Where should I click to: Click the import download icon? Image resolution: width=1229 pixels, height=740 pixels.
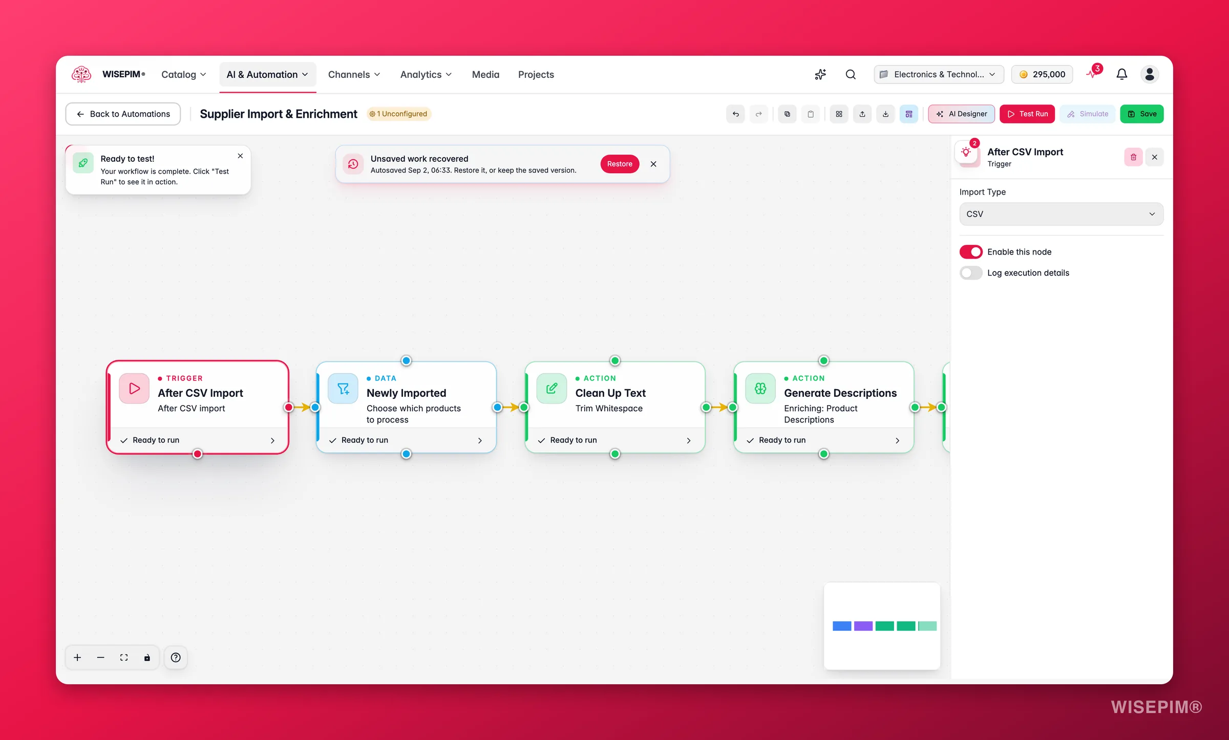pos(885,114)
